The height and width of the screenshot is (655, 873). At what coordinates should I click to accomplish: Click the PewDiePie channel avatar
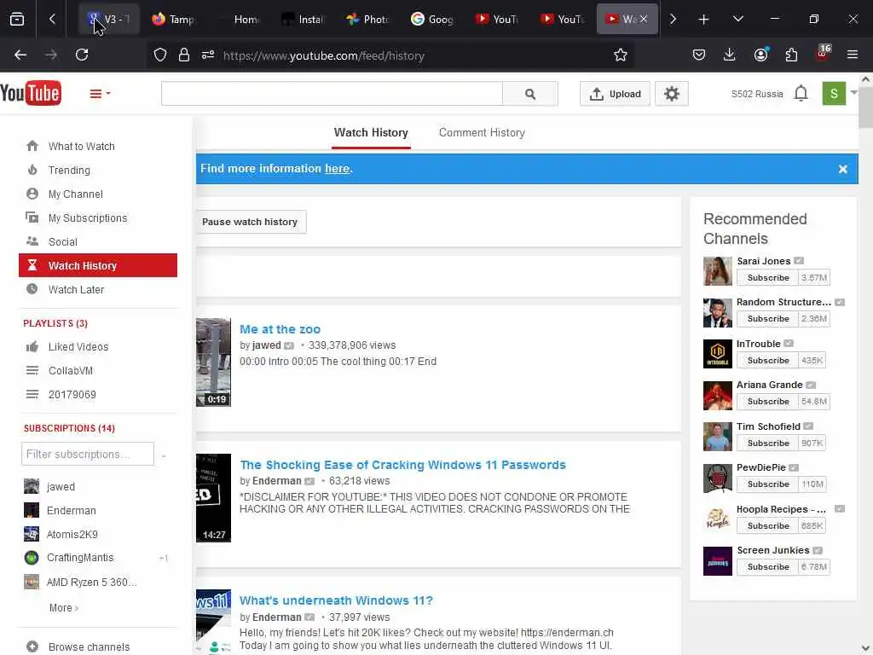point(717,478)
